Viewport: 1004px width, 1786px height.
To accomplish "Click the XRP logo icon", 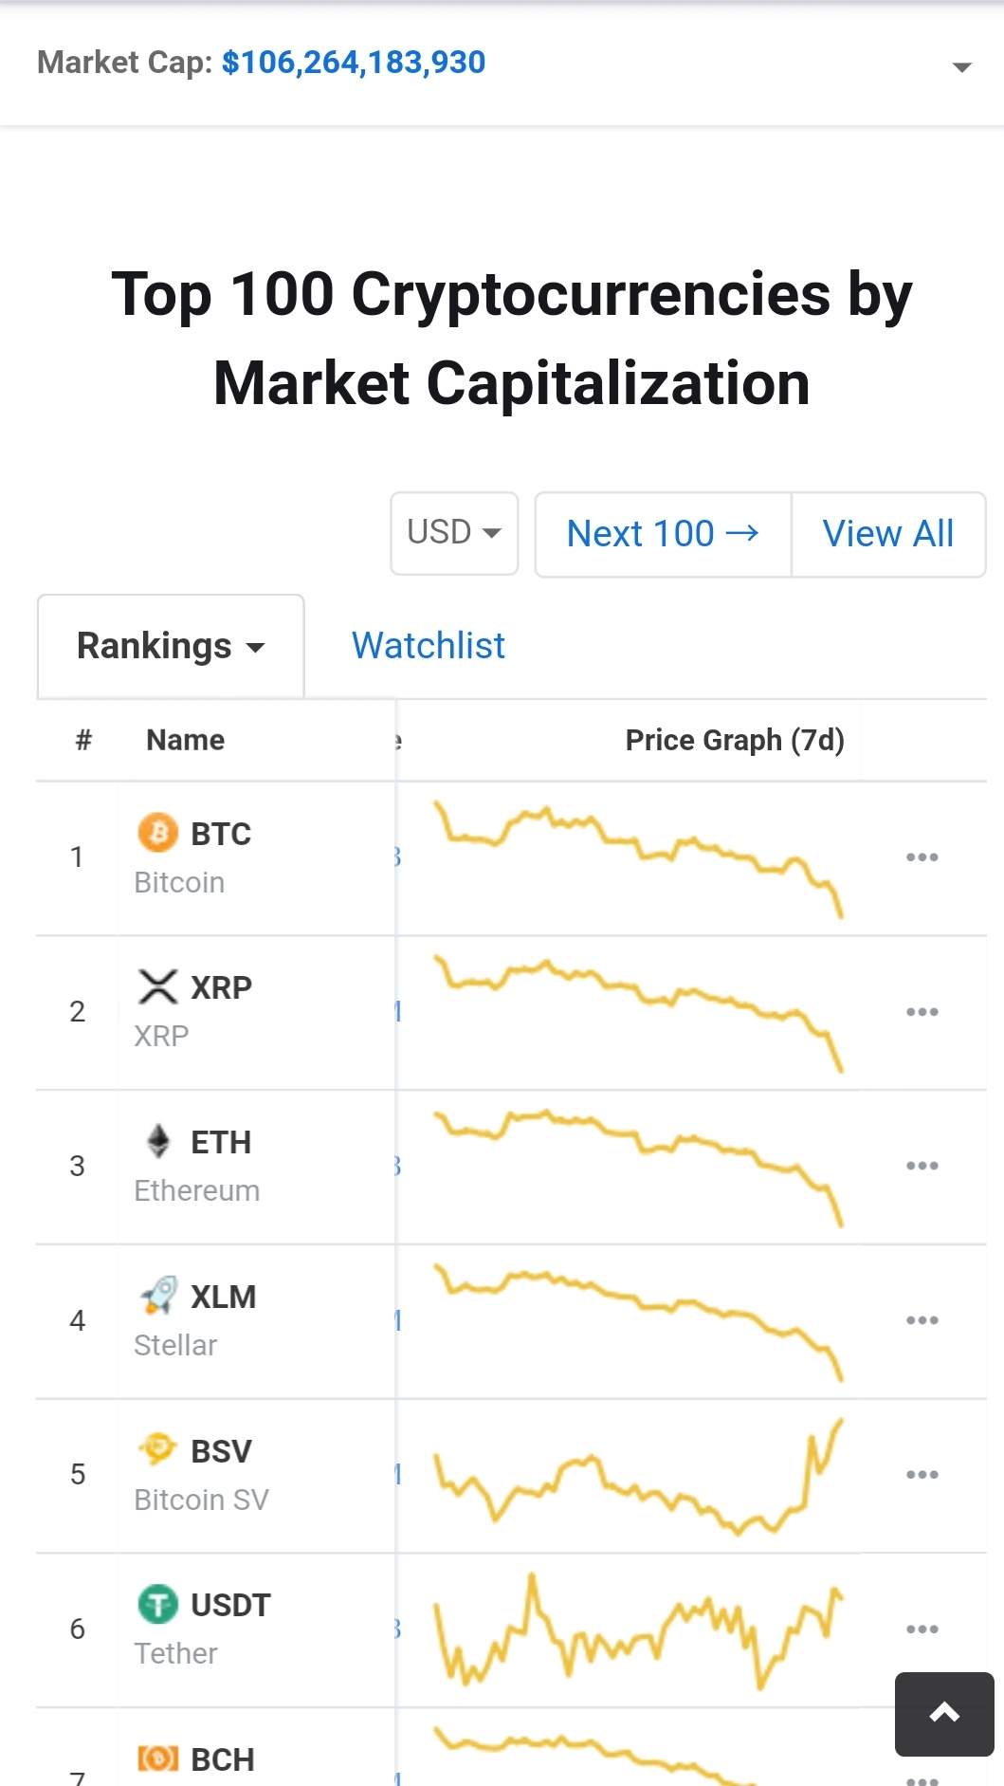I will (157, 986).
